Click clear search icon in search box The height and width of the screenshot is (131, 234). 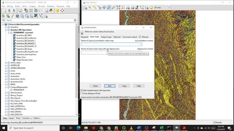coord(75,20)
